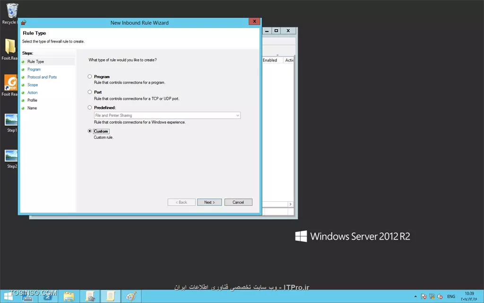Maximize the background firewall window
Image resolution: width=484 pixels, height=303 pixels.
[276, 31]
